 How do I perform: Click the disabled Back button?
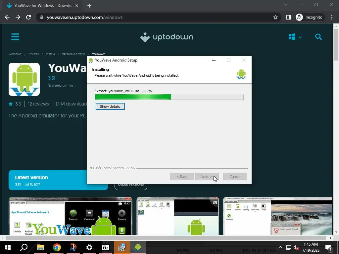pyautogui.click(x=182, y=177)
